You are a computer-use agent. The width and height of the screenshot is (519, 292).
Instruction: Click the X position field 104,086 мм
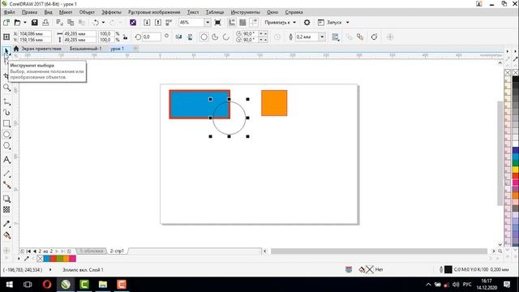[x=35, y=34]
